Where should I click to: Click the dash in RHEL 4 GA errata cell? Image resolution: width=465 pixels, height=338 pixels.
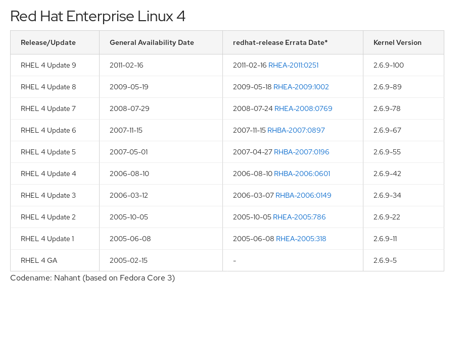coord(235,261)
